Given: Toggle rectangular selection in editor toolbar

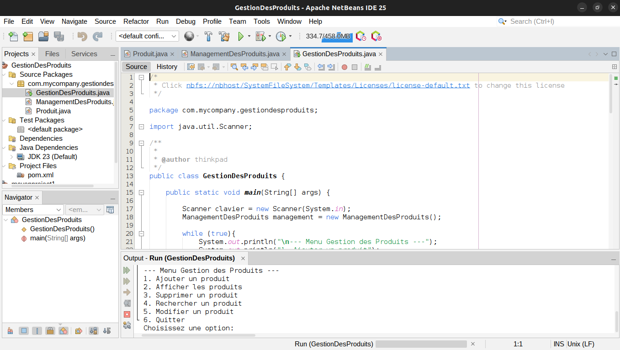Looking at the screenshot, I should pos(274,67).
